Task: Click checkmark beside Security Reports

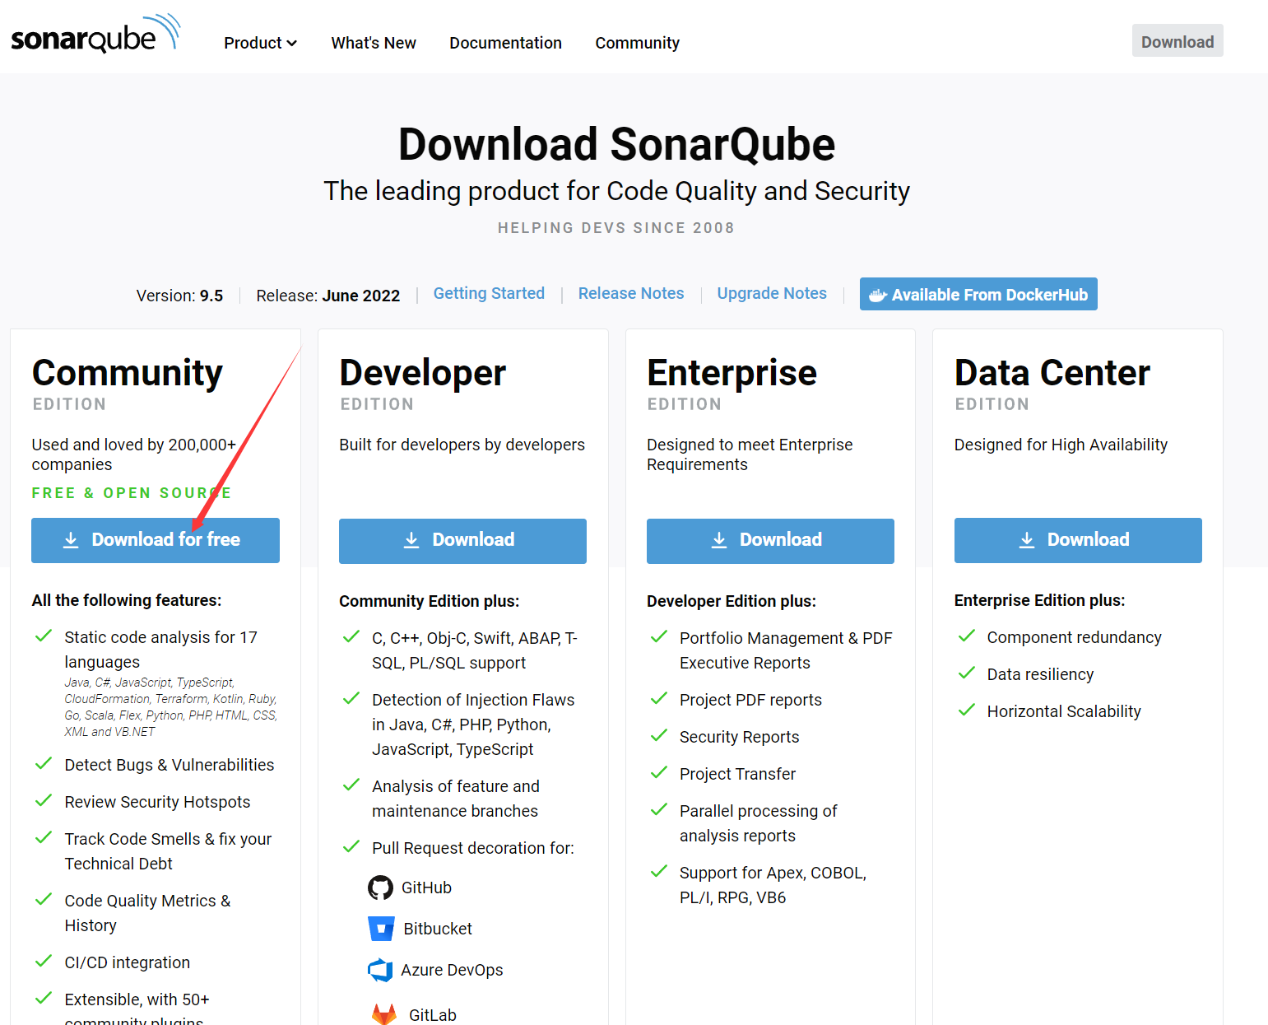Action: [x=659, y=736]
